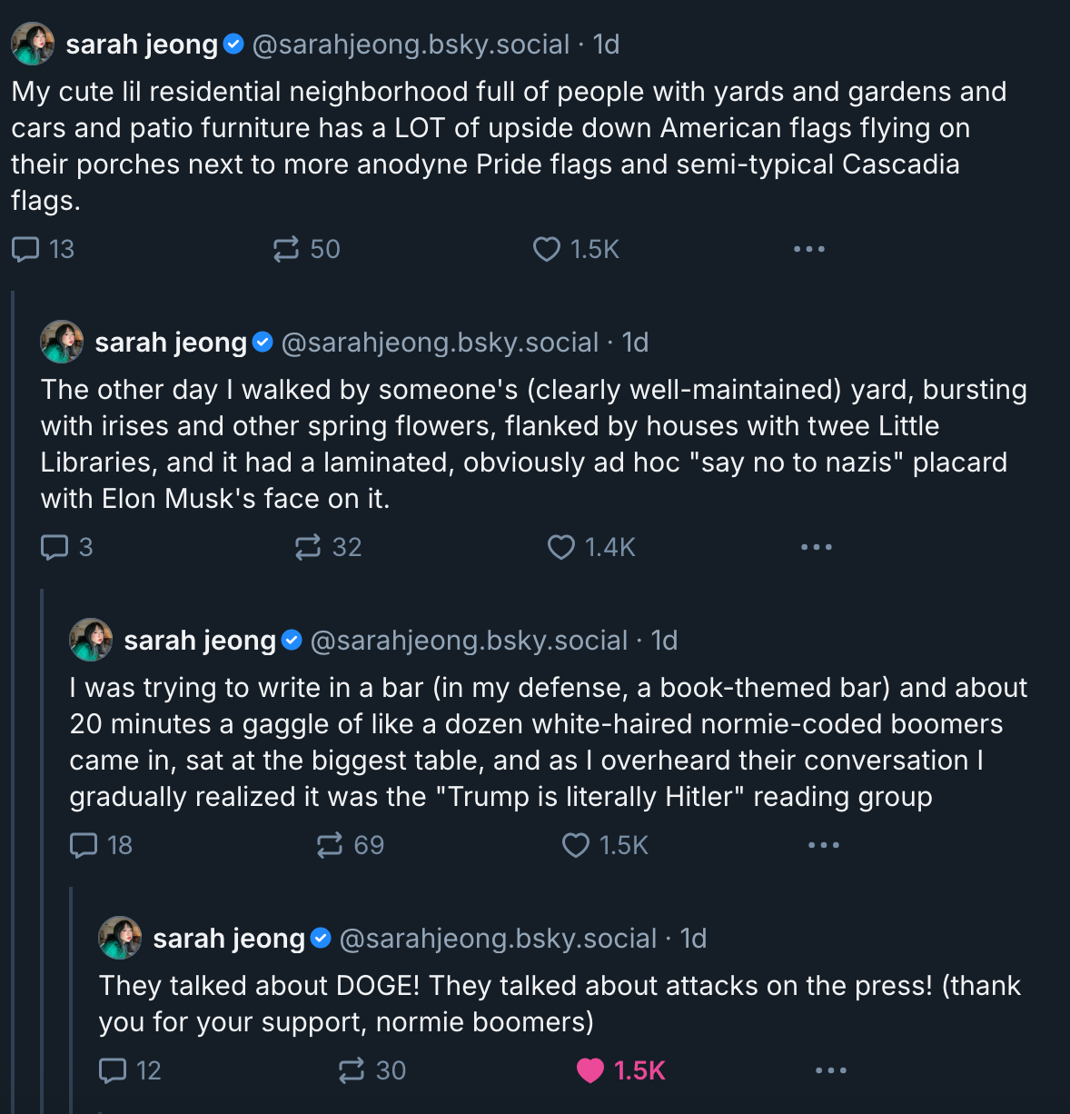Repost the upside down flags post
Screen dimensions: 1070x1114
point(286,249)
